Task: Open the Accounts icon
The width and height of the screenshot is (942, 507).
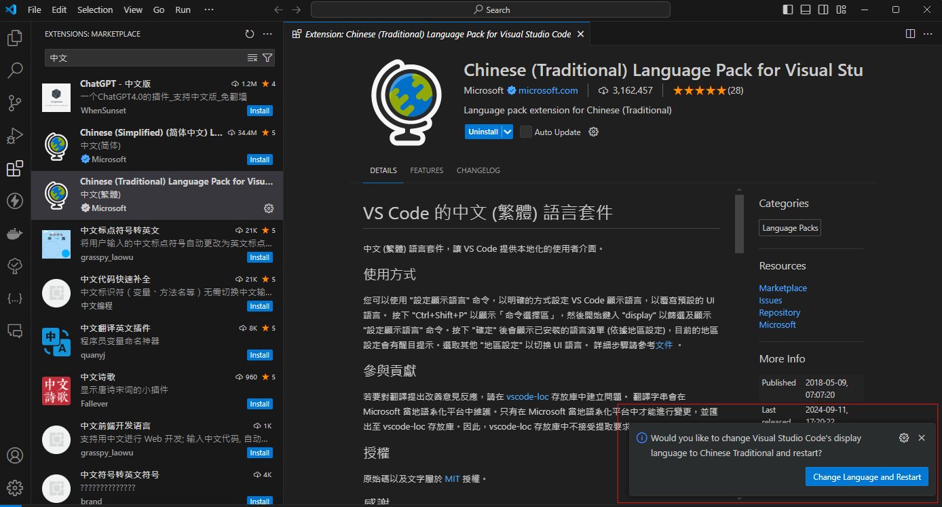Action: (x=15, y=455)
